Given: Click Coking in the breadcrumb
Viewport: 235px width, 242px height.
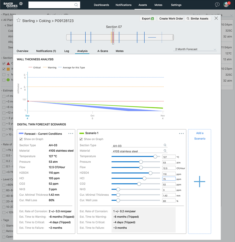Looking at the screenshot, I should coord(45,21).
